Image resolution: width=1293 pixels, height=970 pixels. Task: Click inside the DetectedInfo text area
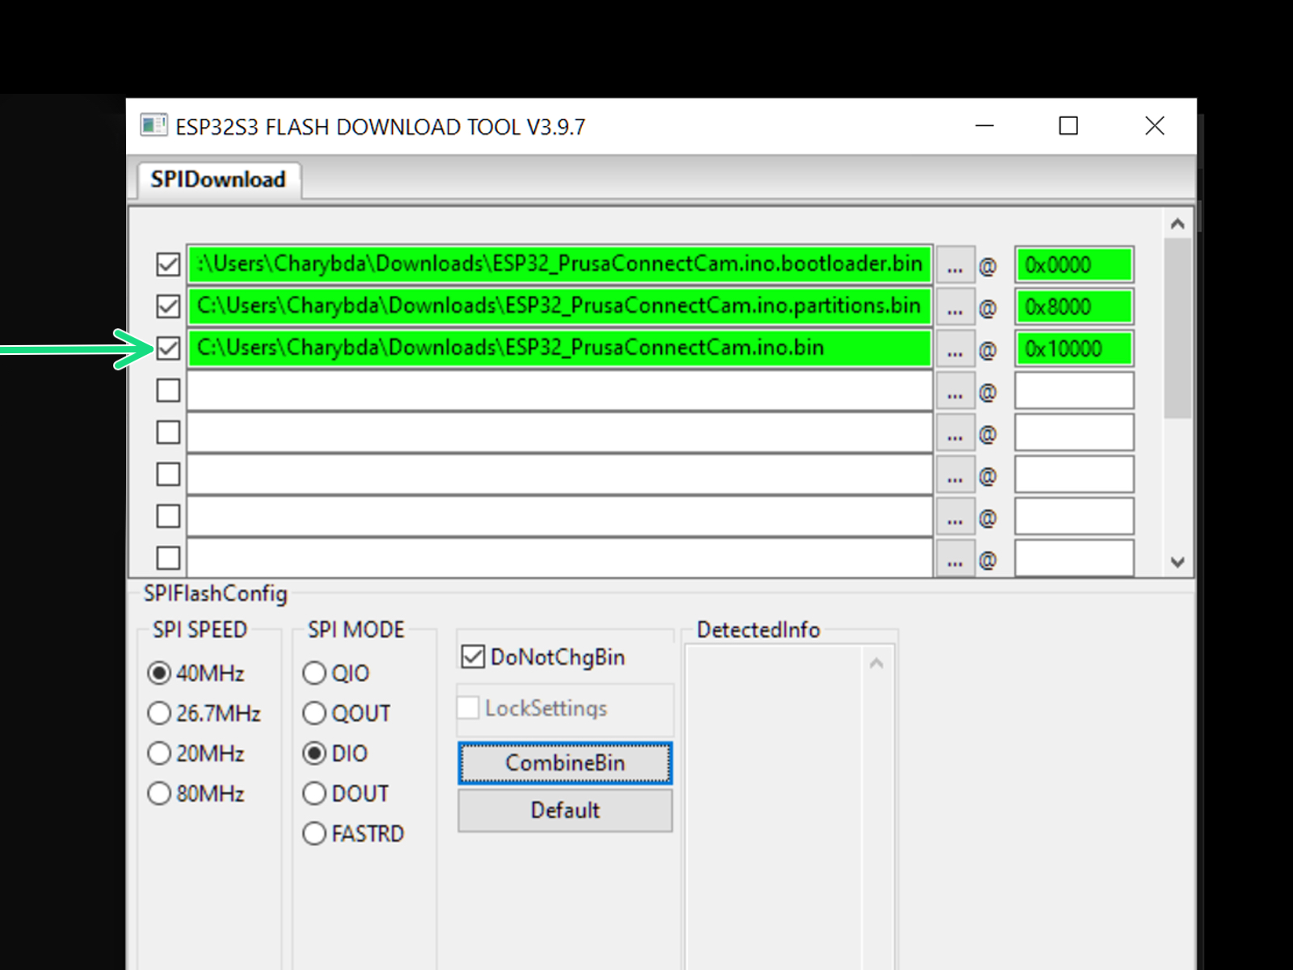774,808
